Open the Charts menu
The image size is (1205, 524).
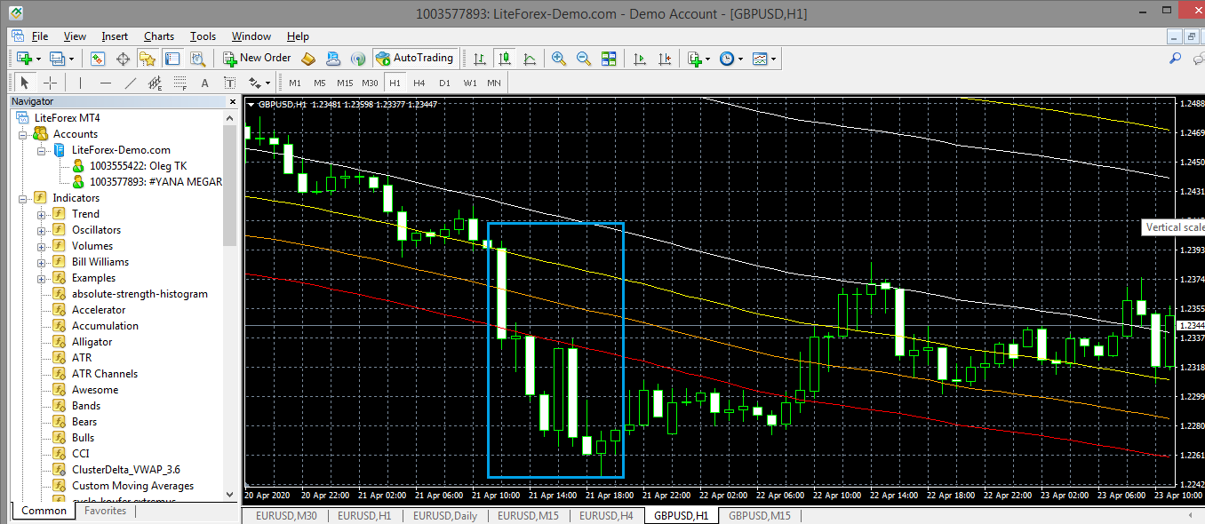[x=159, y=36]
